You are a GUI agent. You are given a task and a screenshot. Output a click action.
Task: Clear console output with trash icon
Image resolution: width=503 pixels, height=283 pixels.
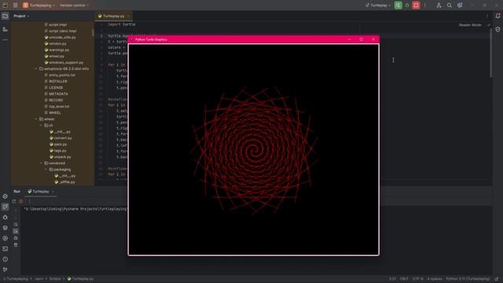tap(16, 244)
